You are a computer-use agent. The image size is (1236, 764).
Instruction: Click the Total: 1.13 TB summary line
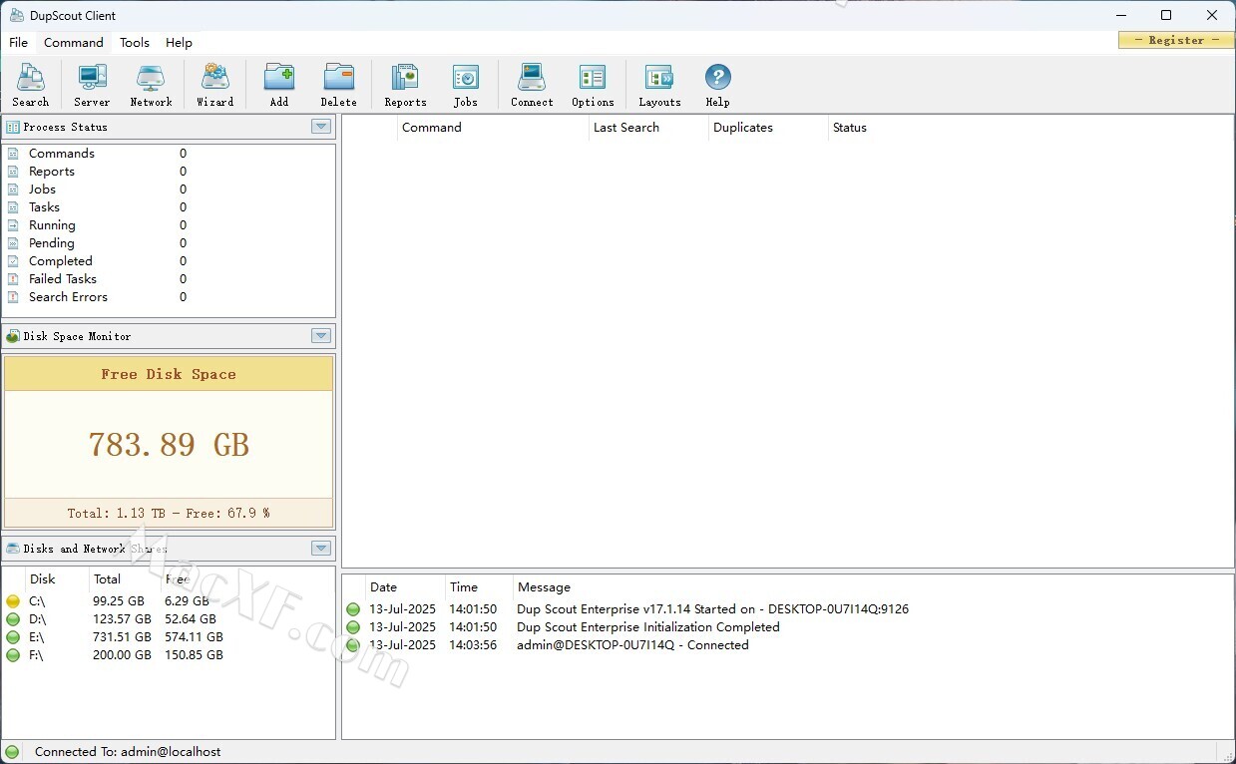pyautogui.click(x=169, y=514)
